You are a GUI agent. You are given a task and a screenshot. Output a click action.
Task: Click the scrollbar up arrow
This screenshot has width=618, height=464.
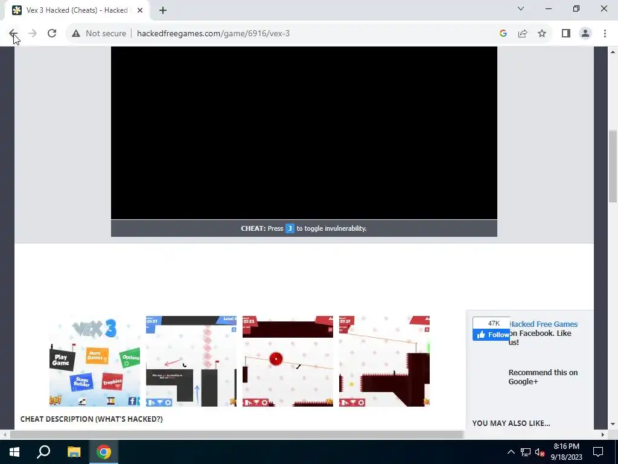613,52
